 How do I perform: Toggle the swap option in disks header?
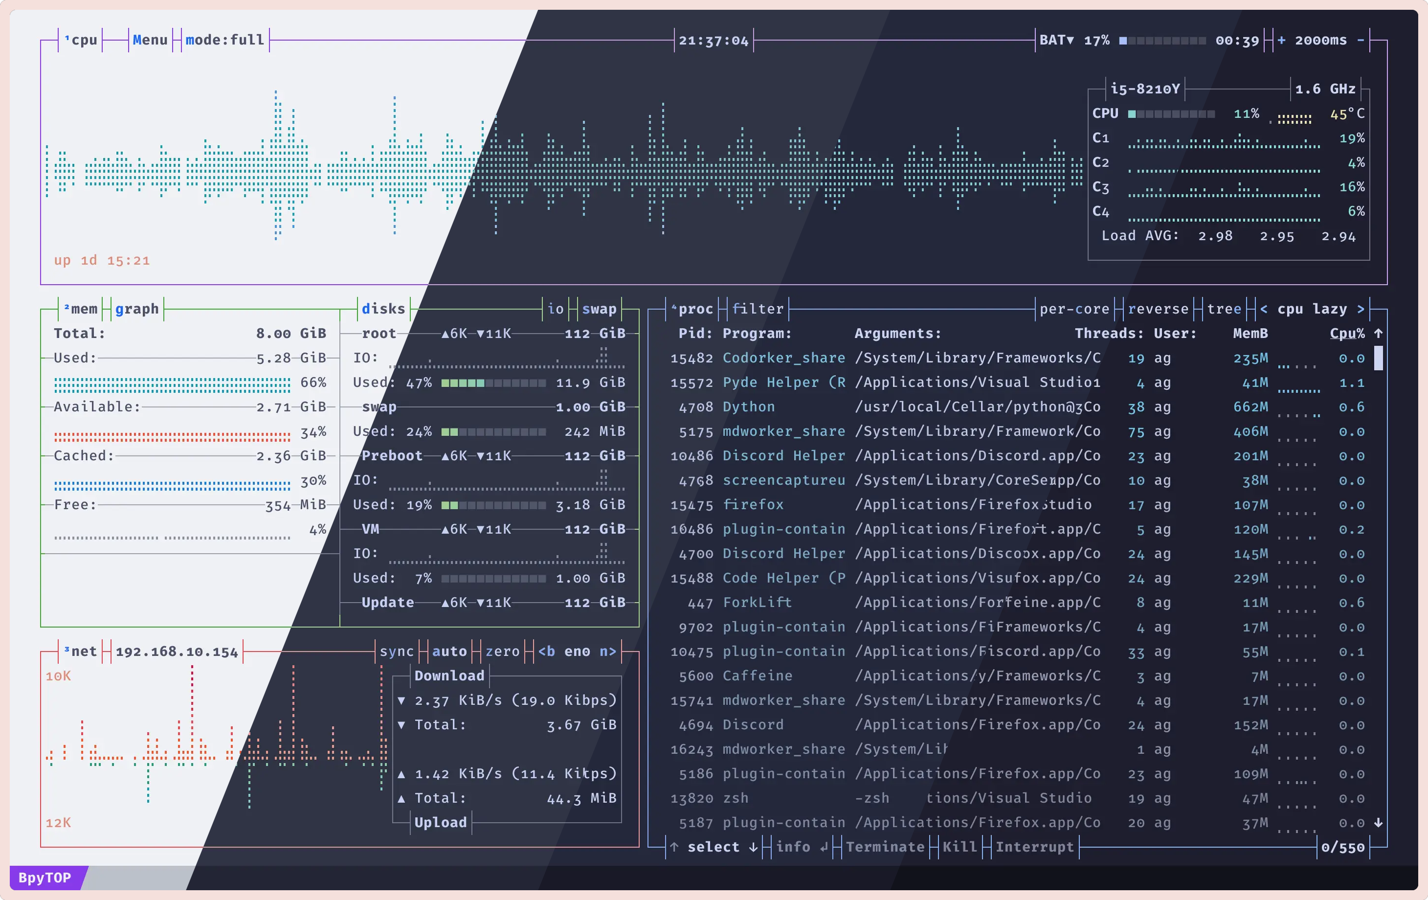(599, 309)
